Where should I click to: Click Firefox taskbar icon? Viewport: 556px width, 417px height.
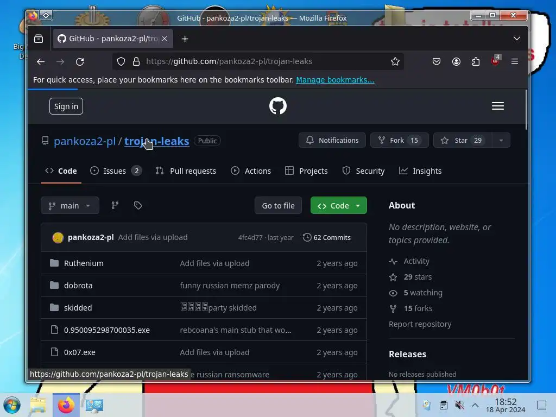coord(66,405)
